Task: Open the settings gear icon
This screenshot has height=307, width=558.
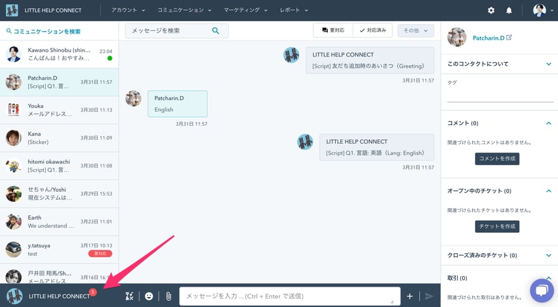Action: [x=491, y=11]
